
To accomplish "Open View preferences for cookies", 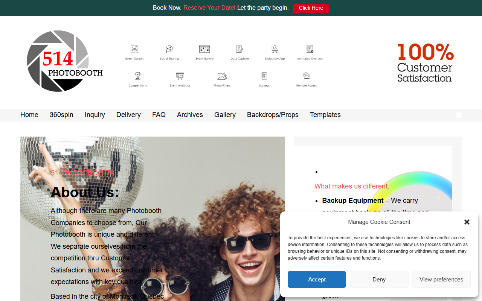I will point(441,280).
